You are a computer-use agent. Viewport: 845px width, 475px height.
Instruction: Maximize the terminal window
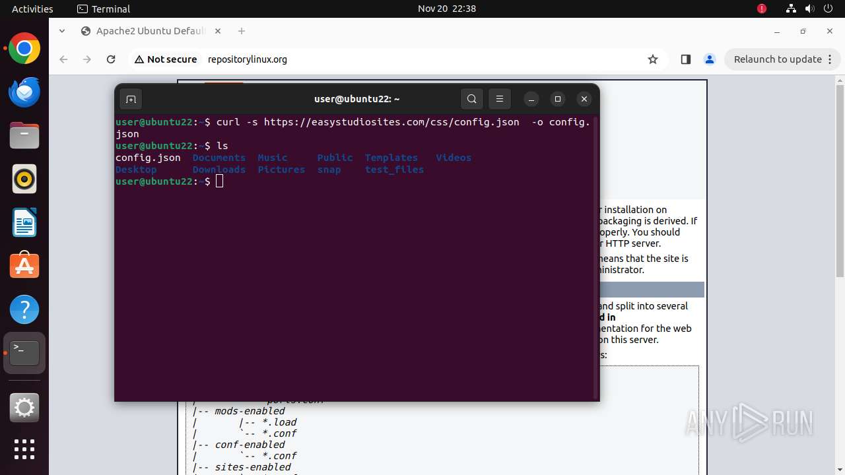click(558, 99)
